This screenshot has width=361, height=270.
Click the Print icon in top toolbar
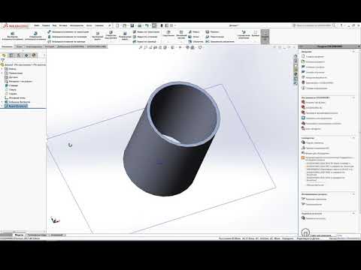pos(140,25)
